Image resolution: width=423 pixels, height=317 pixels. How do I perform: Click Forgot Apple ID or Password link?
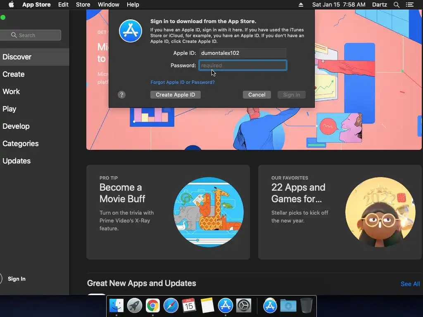(183, 82)
